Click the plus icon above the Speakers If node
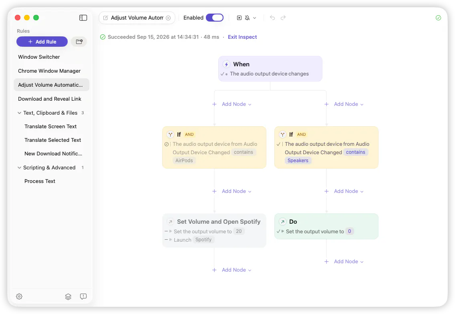 click(x=326, y=104)
